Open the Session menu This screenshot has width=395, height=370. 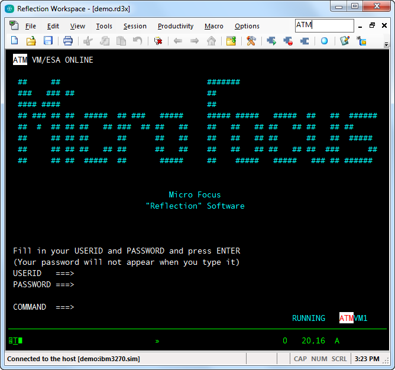coord(135,26)
